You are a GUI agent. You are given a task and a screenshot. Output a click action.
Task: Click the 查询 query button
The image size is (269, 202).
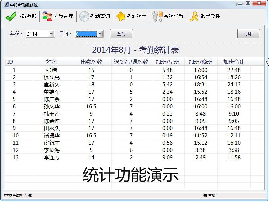(121, 34)
